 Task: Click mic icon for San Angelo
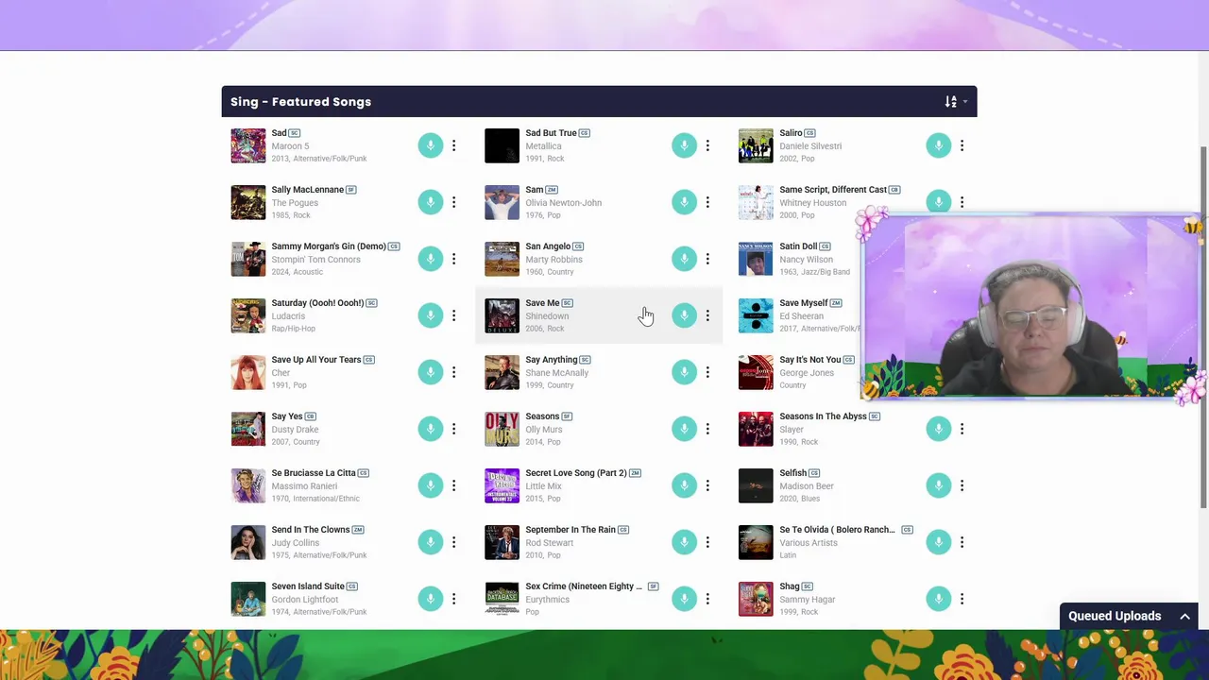click(684, 259)
